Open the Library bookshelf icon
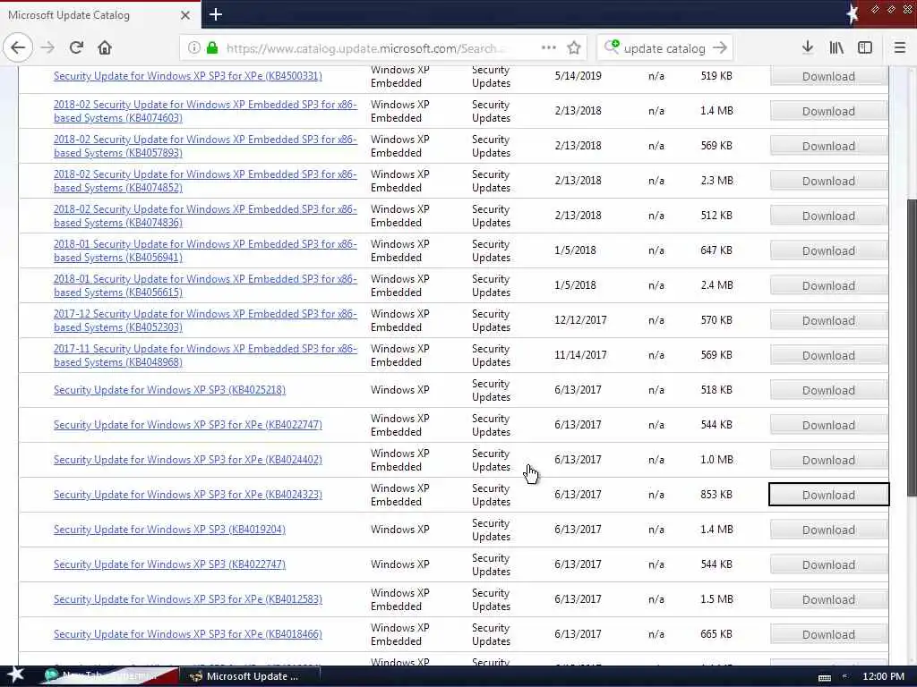 836,48
